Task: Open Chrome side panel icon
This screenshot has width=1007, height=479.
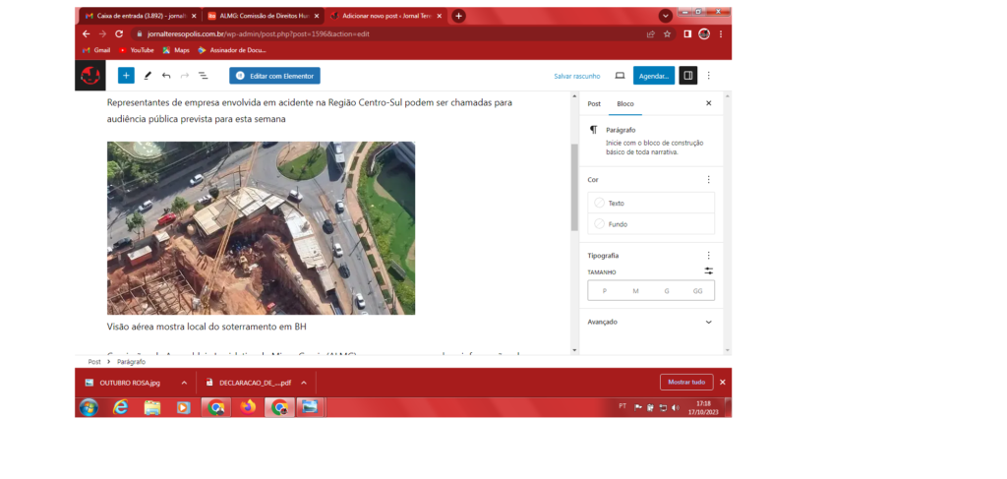Action: click(687, 34)
